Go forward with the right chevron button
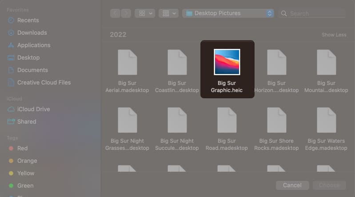This screenshot has height=197, width=355. (126, 13)
